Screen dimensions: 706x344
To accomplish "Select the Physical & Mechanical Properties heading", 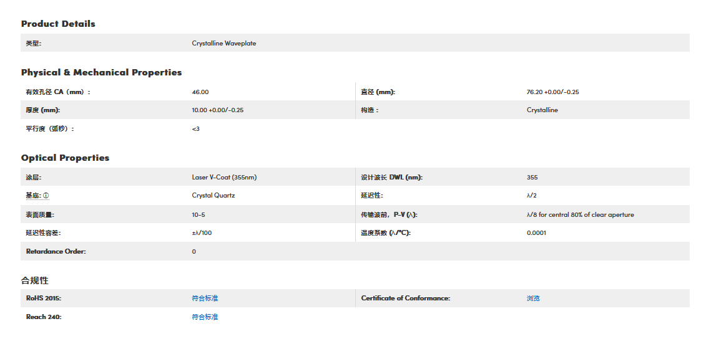I will pyautogui.click(x=101, y=72).
